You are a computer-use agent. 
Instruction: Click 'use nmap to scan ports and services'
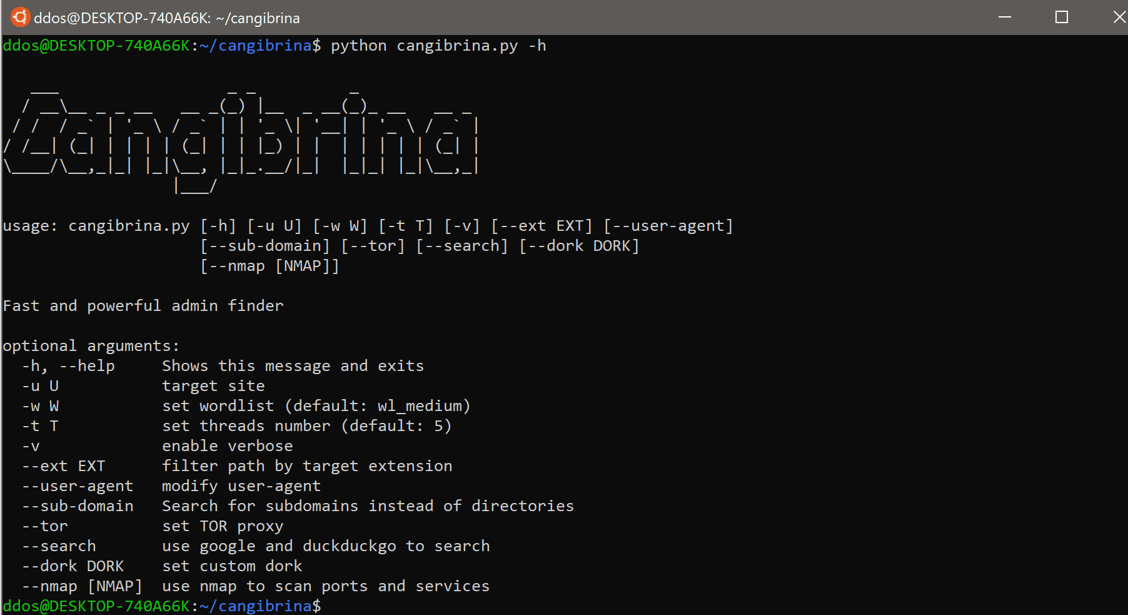(x=326, y=586)
